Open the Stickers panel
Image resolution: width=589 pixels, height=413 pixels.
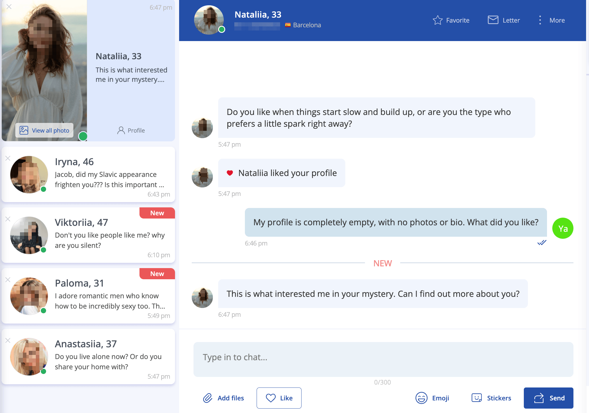(x=491, y=398)
